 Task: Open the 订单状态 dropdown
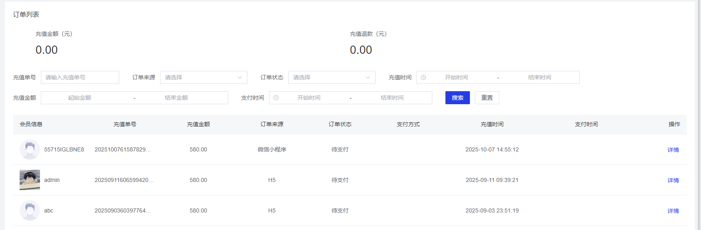(x=332, y=77)
